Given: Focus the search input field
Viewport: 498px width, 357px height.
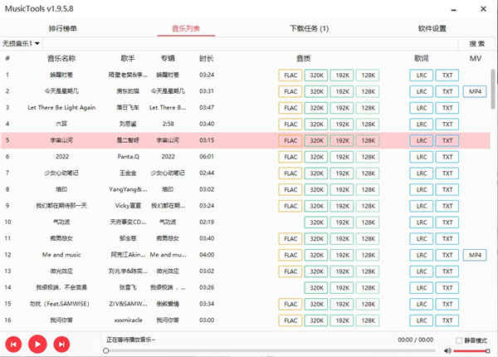Looking at the screenshot, I should tap(251, 43).
